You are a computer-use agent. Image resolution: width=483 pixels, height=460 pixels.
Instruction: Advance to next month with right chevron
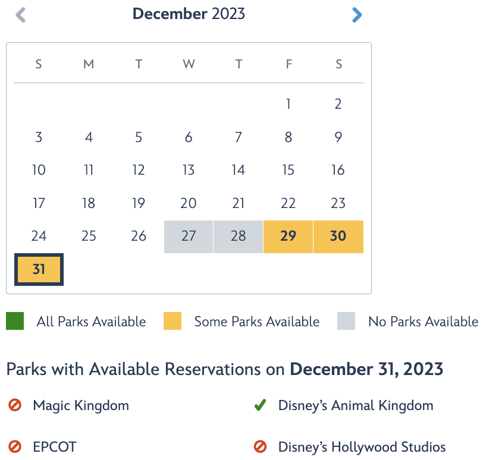click(357, 15)
